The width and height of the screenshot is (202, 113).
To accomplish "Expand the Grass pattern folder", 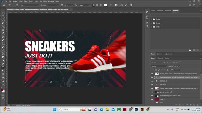I will point(152,23).
